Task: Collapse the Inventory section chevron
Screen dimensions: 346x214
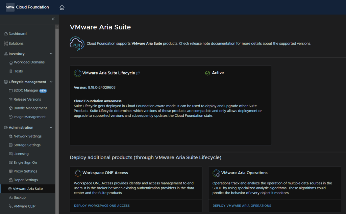Action: [x=51, y=54]
